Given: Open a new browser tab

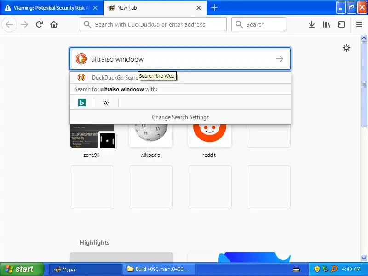Looking at the screenshot, I should pos(214,7).
